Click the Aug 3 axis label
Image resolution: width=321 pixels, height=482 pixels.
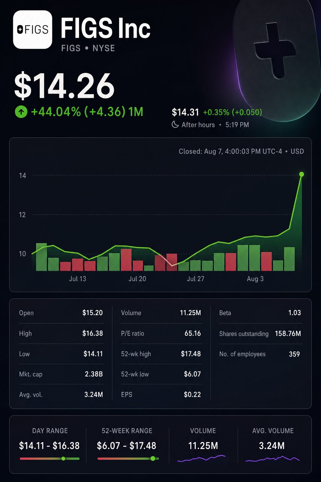tap(255, 279)
